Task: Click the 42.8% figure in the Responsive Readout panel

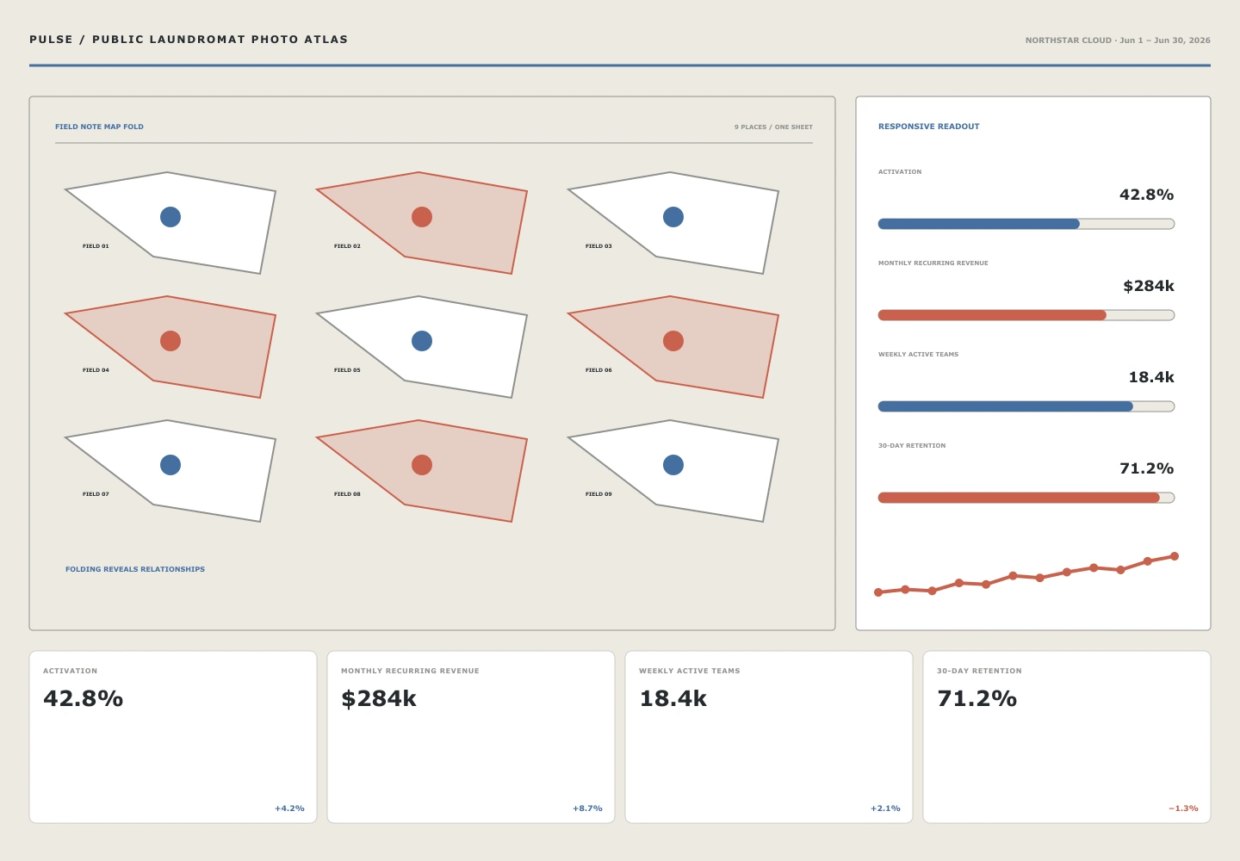Action: (x=1147, y=195)
